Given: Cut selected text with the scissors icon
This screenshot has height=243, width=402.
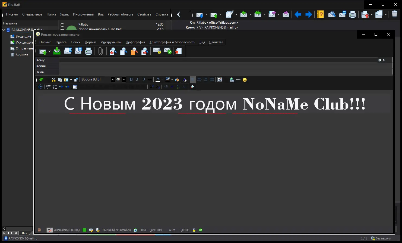Looking at the screenshot, I should tap(53, 79).
